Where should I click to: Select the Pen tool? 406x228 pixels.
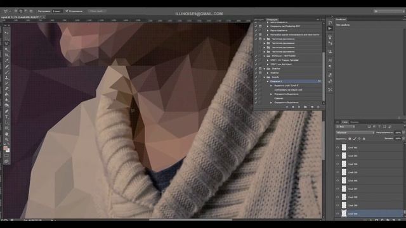point(7,111)
